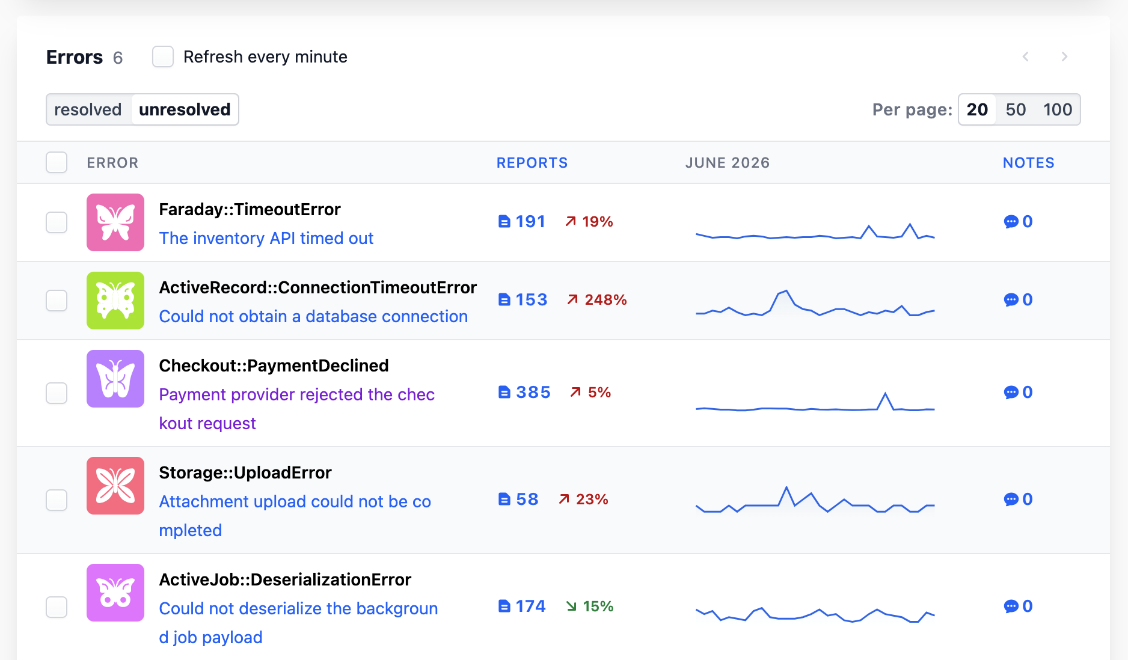Open 'Attachment upload could not be completed' message
1128x660 pixels.
coord(295,516)
